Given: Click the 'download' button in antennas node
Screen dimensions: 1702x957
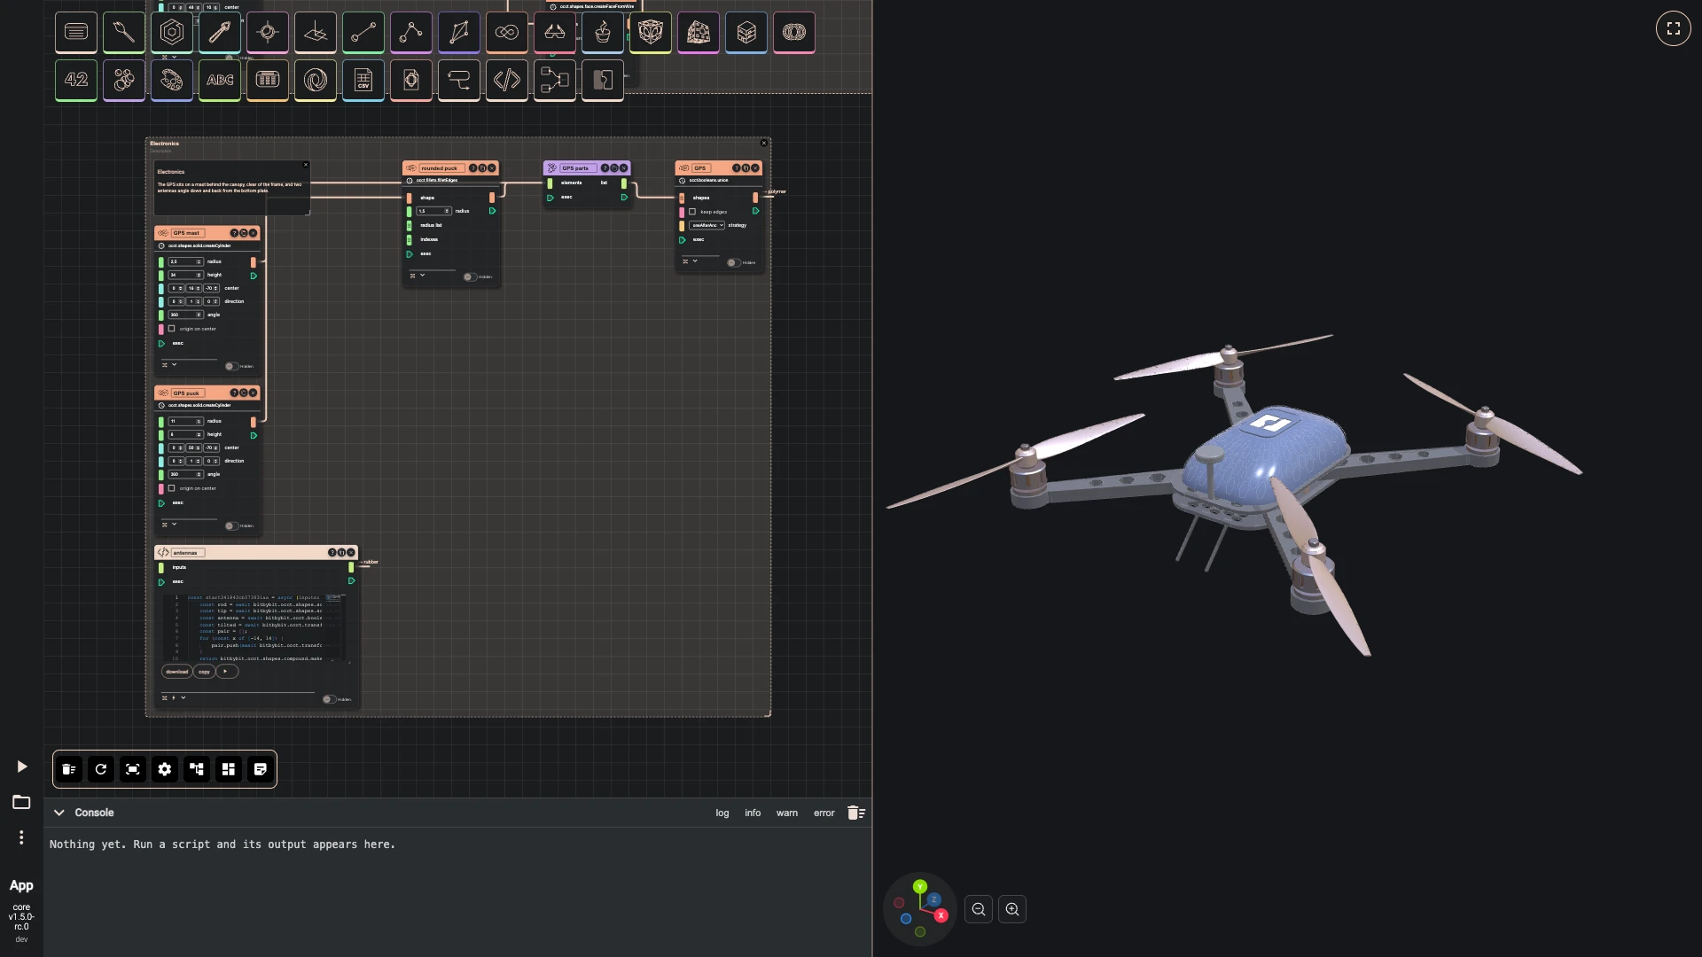Looking at the screenshot, I should pyautogui.click(x=177, y=672).
